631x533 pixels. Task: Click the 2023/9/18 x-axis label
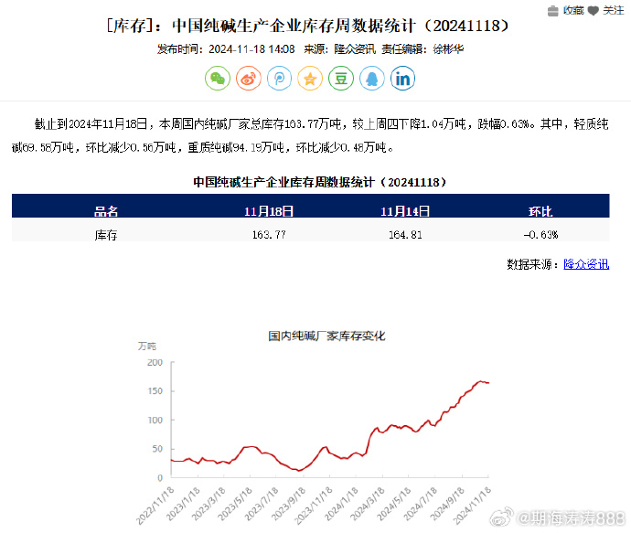point(288,504)
